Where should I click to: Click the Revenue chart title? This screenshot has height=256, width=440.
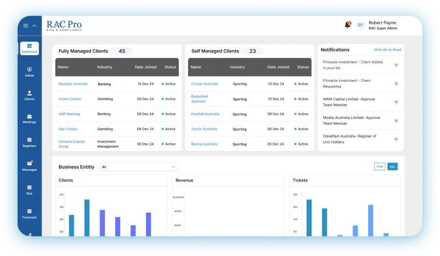coord(185,180)
